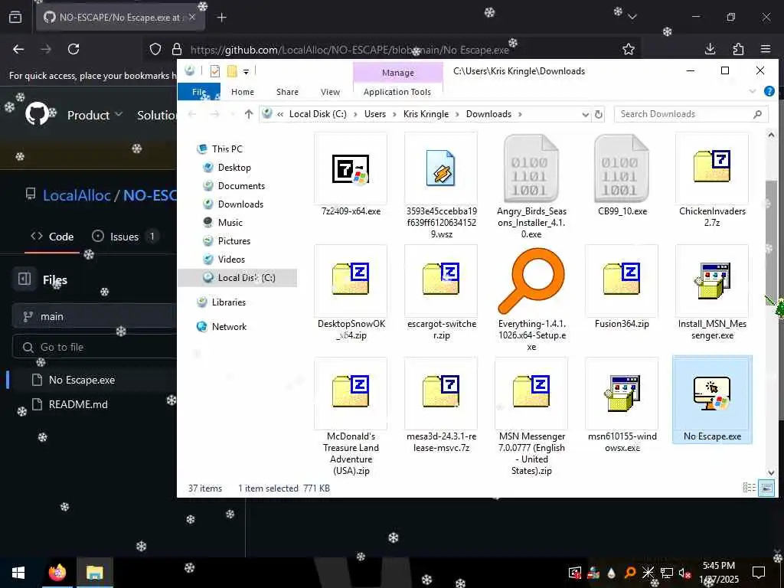Select ChickenInvaders2.7z archive icon
Viewport: 784px width, 588px height.
point(711,166)
